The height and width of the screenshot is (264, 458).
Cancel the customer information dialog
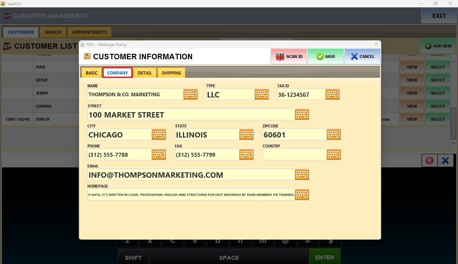coord(362,57)
